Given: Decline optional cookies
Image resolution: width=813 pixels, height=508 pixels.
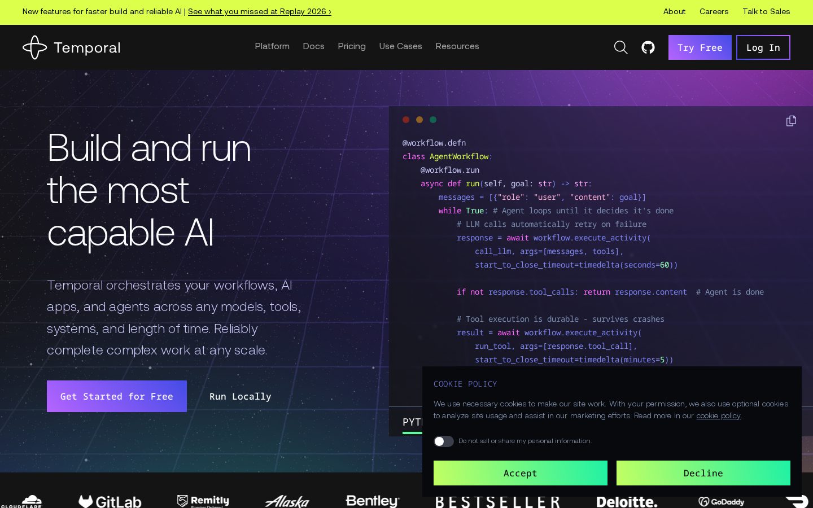Looking at the screenshot, I should tap(703, 473).
